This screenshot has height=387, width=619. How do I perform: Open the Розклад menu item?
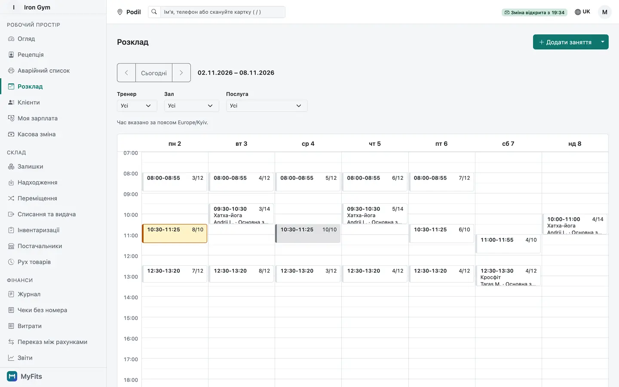click(53, 86)
